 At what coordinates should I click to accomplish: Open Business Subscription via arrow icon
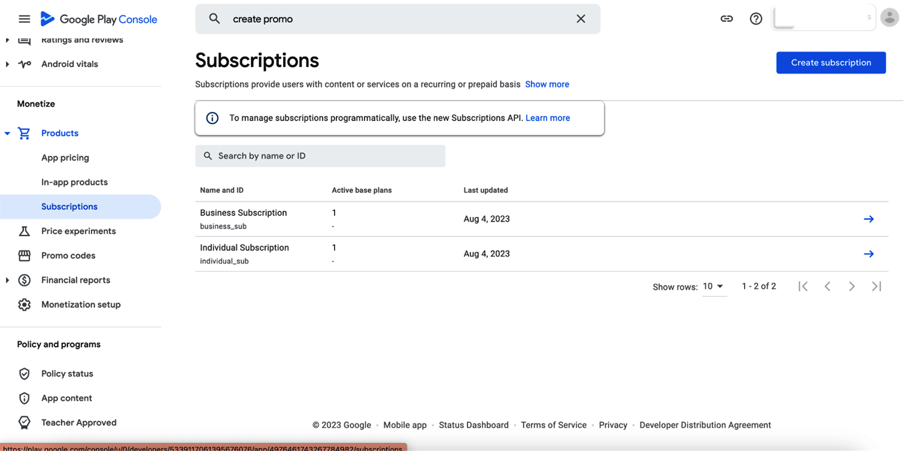(868, 219)
